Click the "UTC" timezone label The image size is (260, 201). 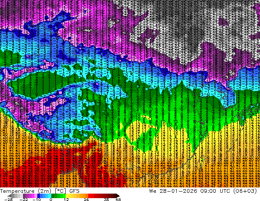click(225, 191)
